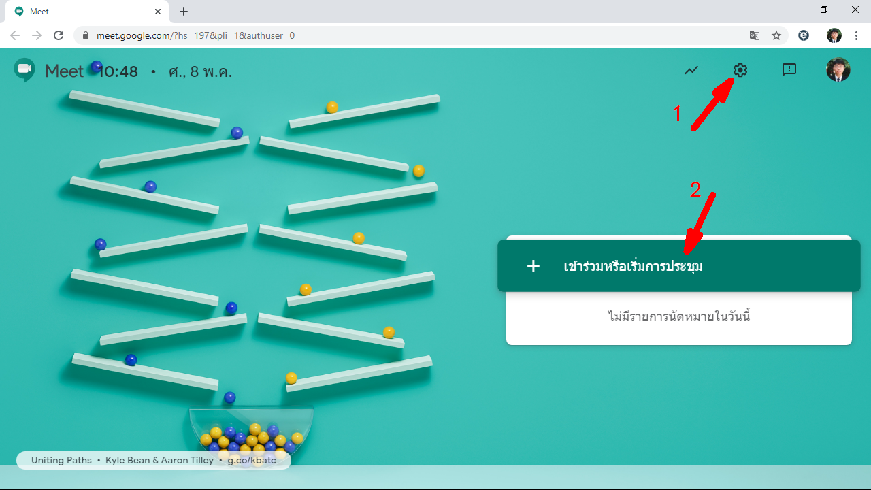The image size is (871, 490).
Task: Reload the page with refresh button
Action: [x=59, y=35]
